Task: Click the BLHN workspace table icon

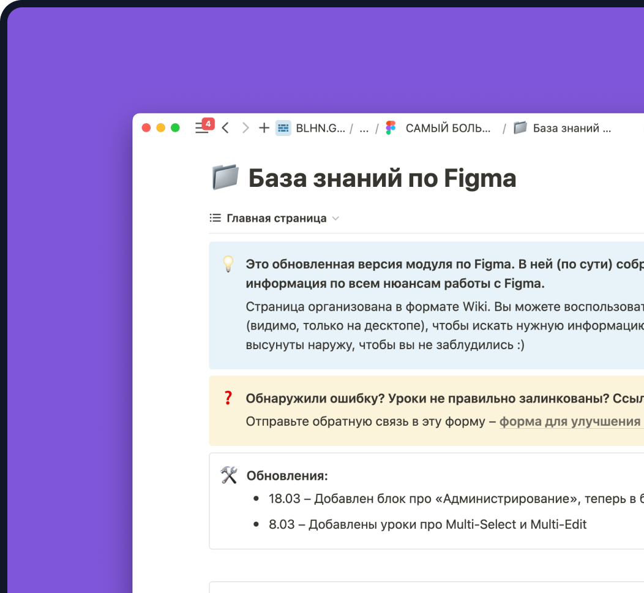Action: 283,128
